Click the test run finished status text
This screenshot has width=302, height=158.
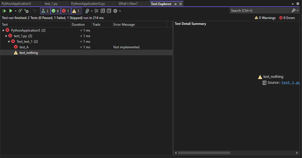53,18
